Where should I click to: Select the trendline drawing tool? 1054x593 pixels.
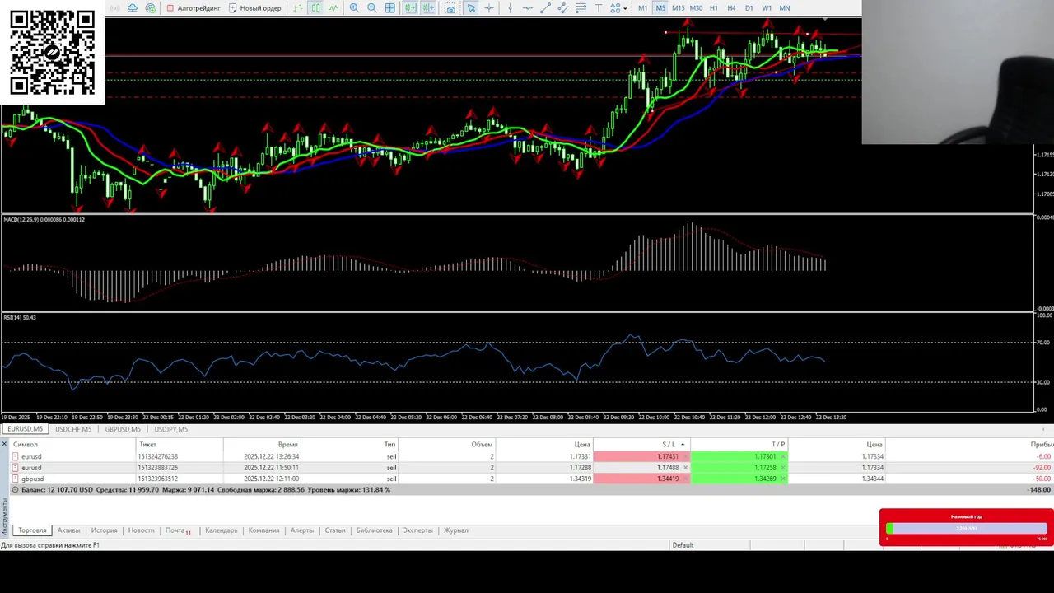tap(546, 7)
